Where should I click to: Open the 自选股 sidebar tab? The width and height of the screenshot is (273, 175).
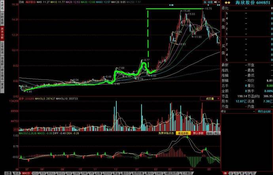[x=2, y=61]
